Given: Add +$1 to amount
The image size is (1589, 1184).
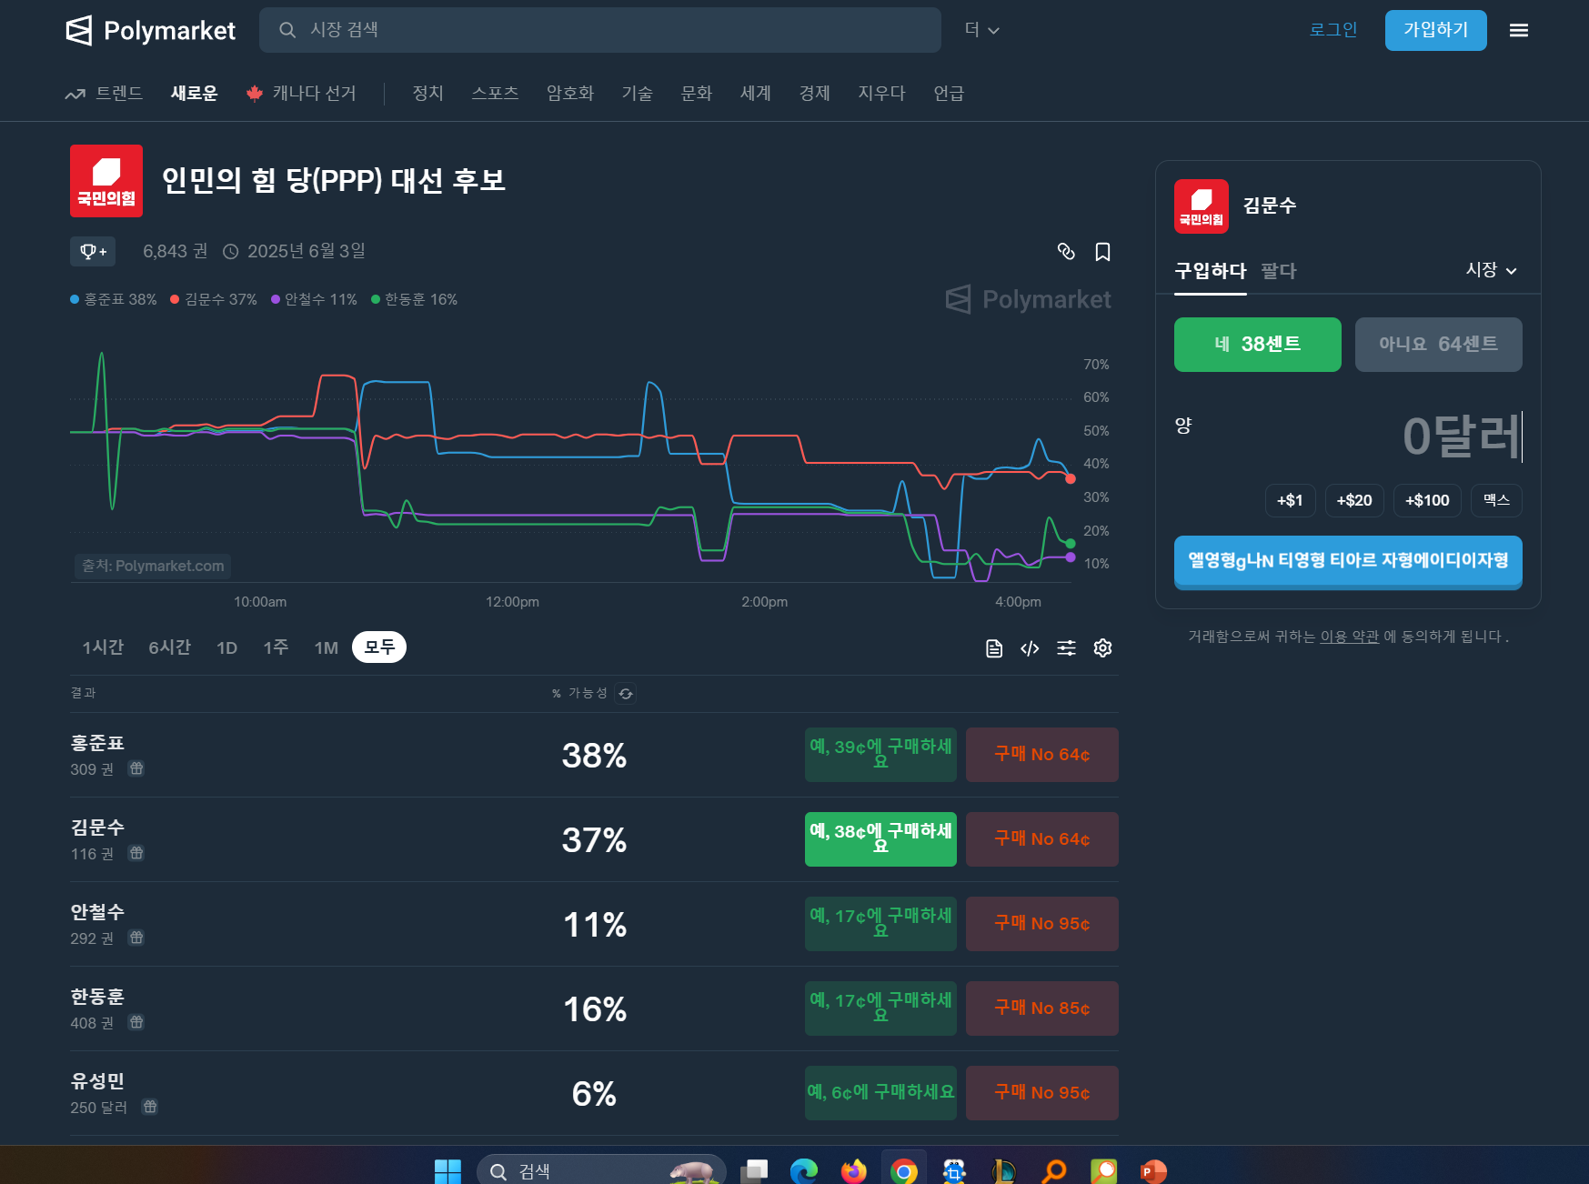Looking at the screenshot, I should coord(1290,500).
